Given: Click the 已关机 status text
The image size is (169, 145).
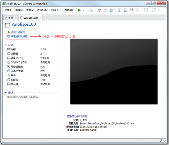Looking at the screenshot, I should coord(84,120).
